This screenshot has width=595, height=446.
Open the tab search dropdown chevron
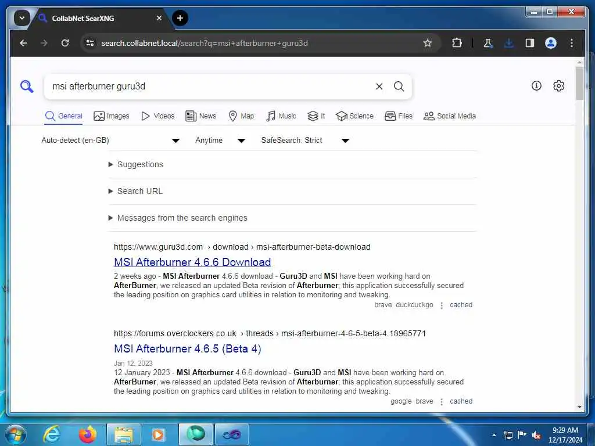coord(22,18)
